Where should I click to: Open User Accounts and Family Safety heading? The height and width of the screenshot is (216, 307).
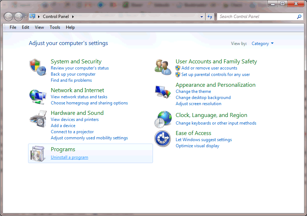(216, 62)
